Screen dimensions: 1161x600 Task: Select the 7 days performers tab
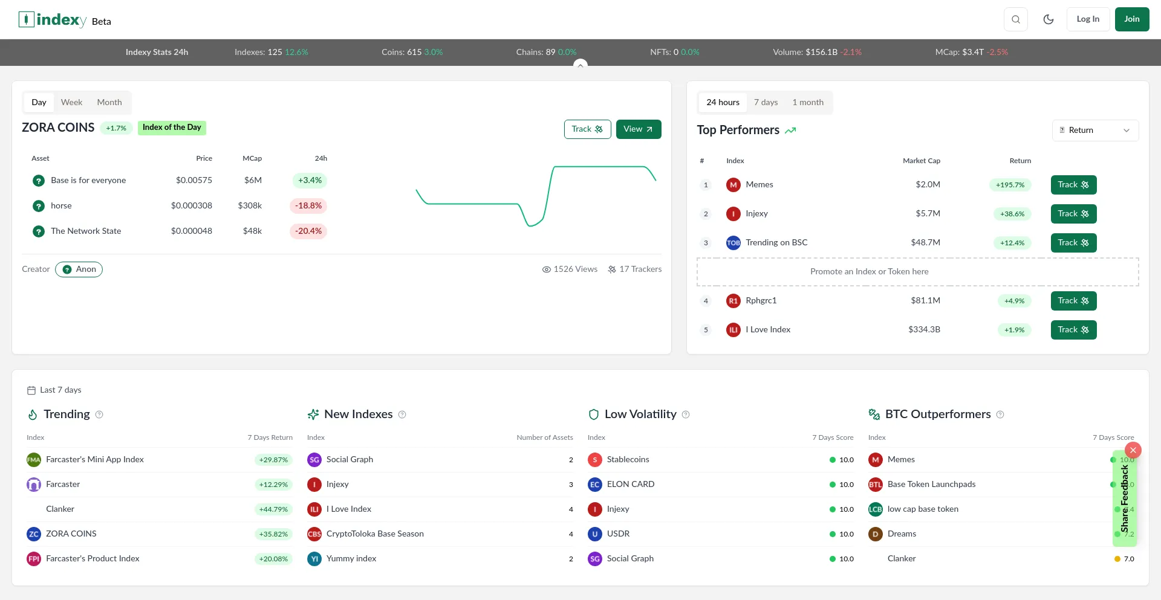[766, 103]
